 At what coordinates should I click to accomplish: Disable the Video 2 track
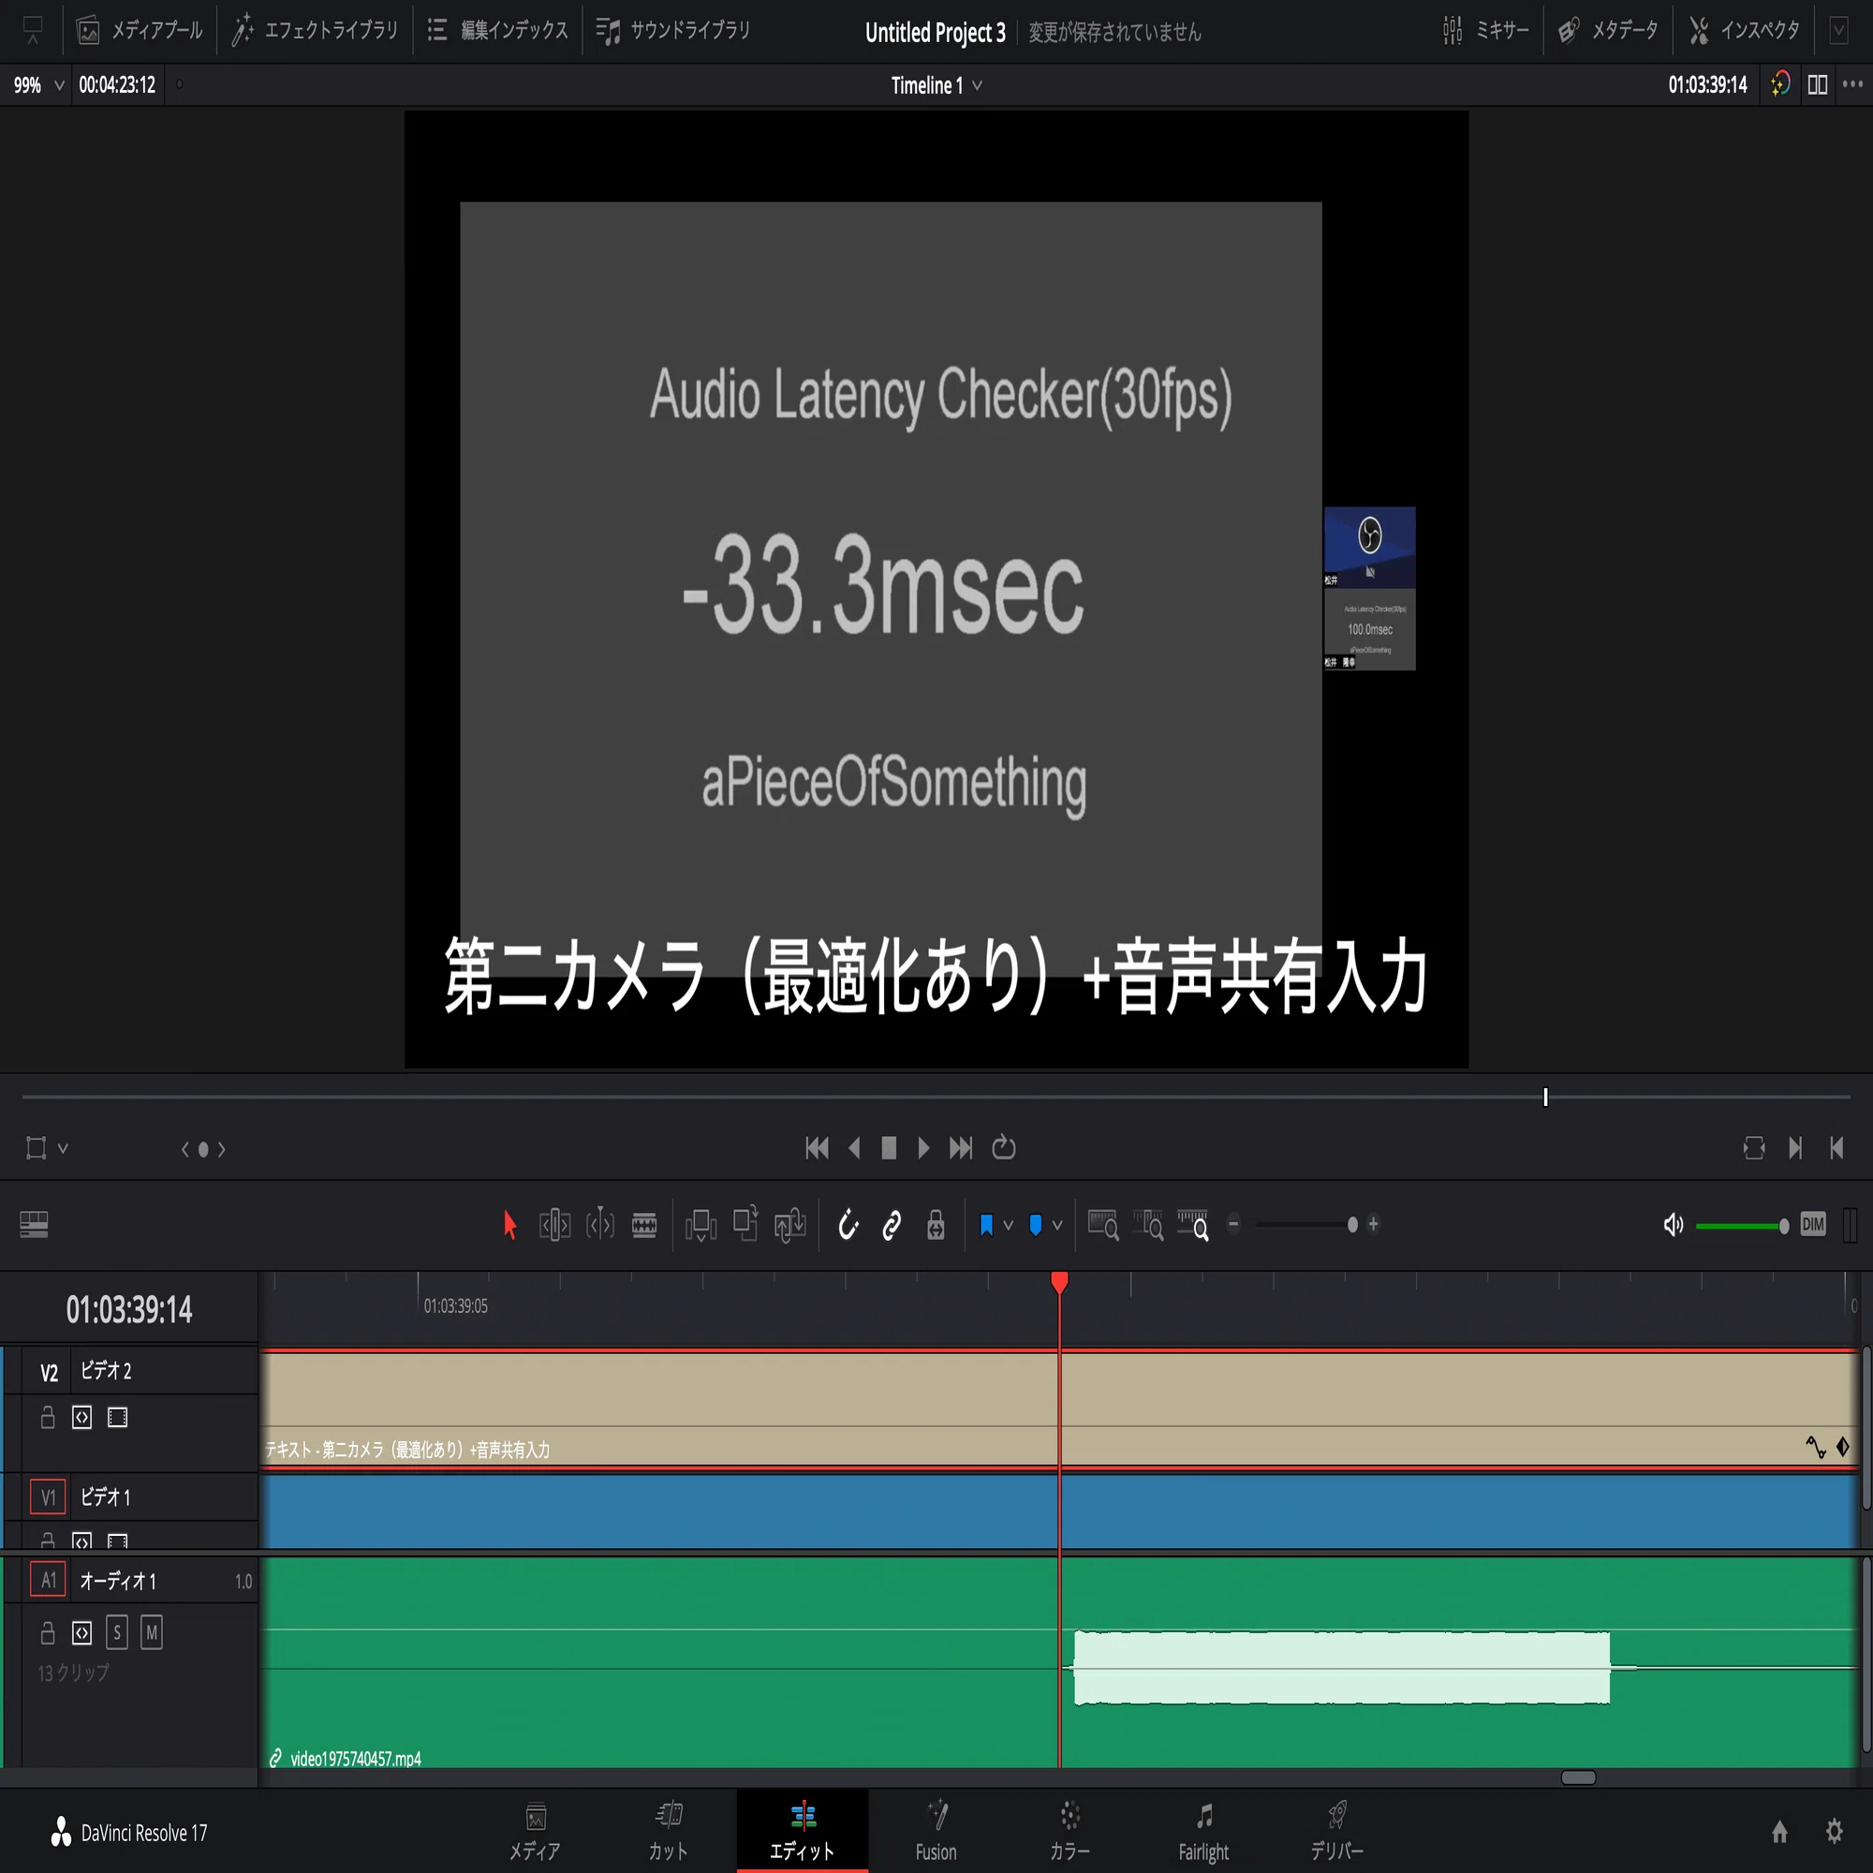pyautogui.click(x=117, y=1417)
